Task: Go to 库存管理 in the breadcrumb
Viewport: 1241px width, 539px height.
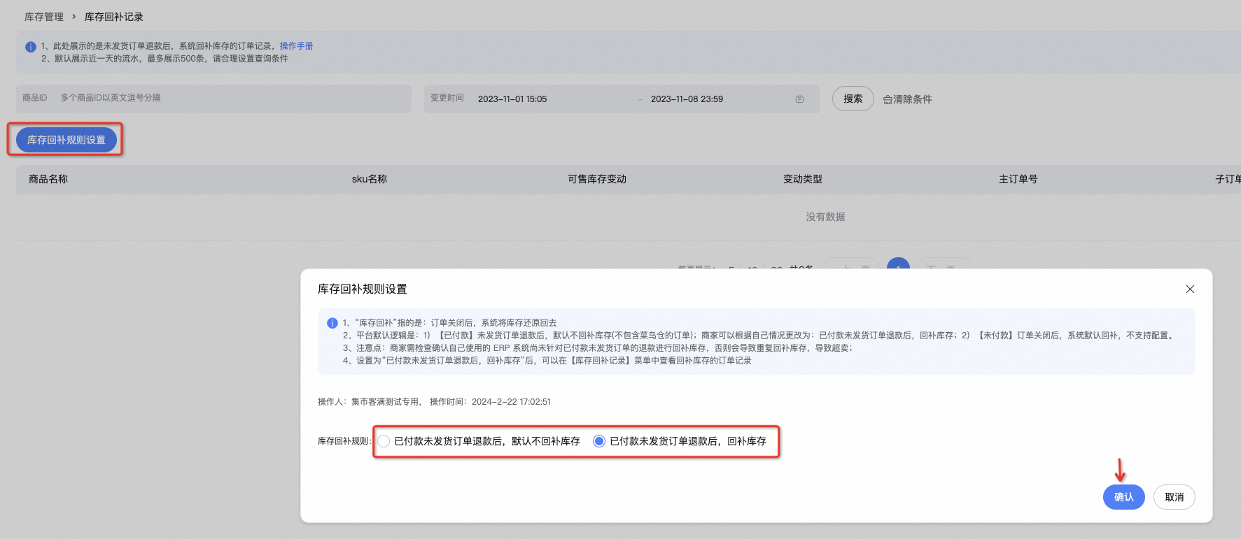Action: [x=44, y=17]
